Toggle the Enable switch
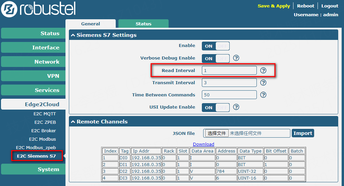Image resolution: width=344 pixels, height=186 pixels. (215, 46)
